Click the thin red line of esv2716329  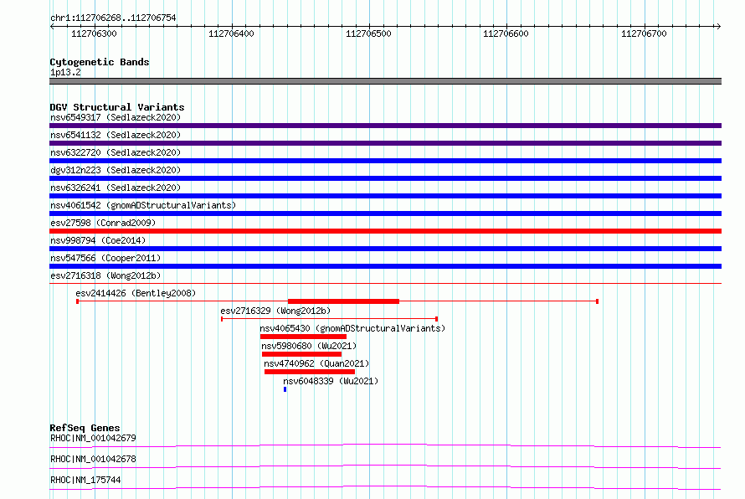pos(329,319)
